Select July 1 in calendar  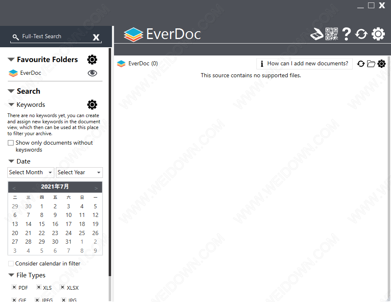tap(42, 206)
